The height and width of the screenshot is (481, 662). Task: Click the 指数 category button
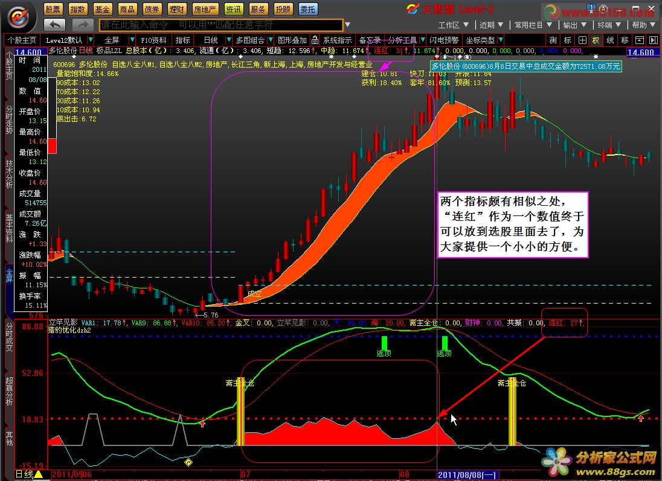point(77,9)
